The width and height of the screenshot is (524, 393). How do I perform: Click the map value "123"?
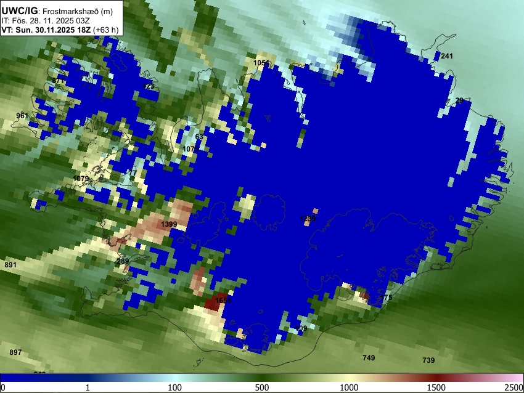tap(149, 86)
